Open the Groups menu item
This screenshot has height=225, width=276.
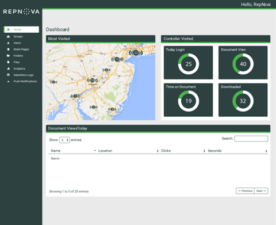18,36
